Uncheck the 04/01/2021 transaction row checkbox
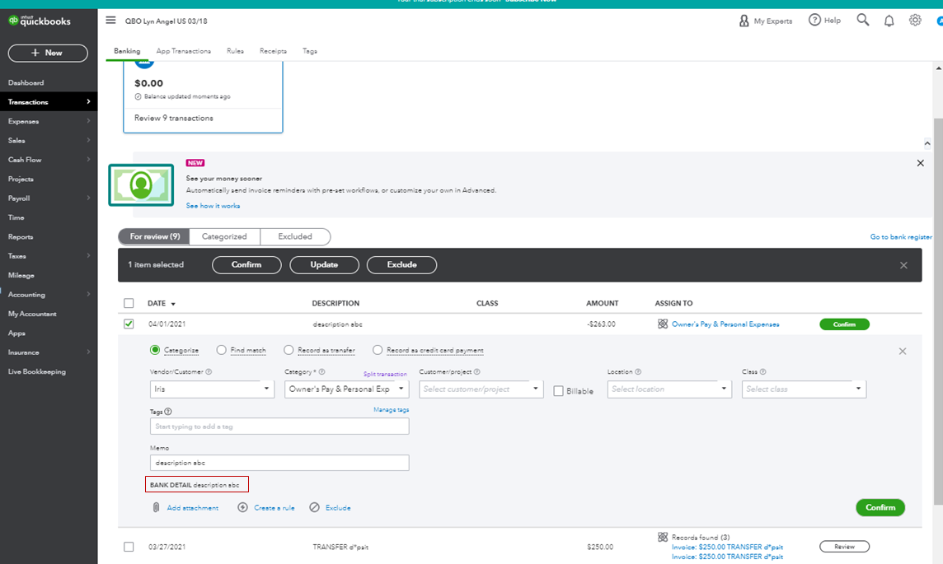 pos(129,324)
